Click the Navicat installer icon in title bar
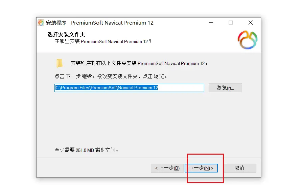 click(41, 23)
